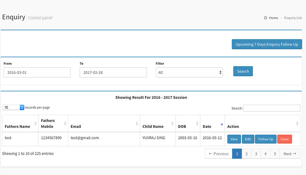The image size is (306, 175).
Task: Click the Next pagination link
Action: click(x=290, y=154)
